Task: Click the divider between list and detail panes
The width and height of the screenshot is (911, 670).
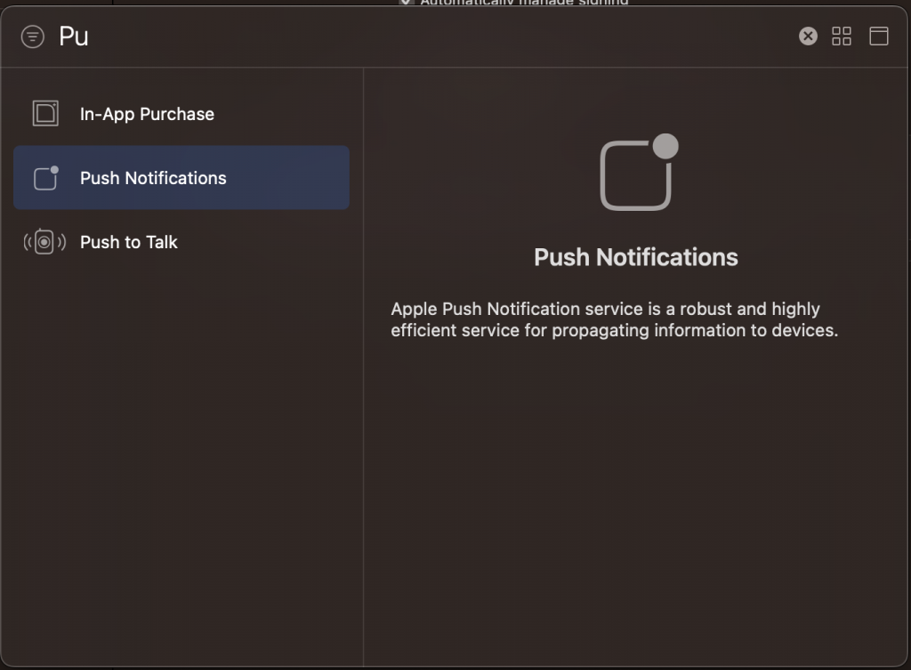Action: pyautogui.click(x=364, y=400)
